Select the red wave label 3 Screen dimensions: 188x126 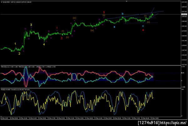pos(104,12)
